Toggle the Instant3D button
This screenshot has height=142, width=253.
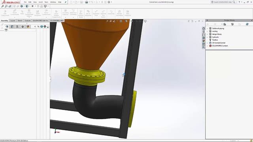111,13
